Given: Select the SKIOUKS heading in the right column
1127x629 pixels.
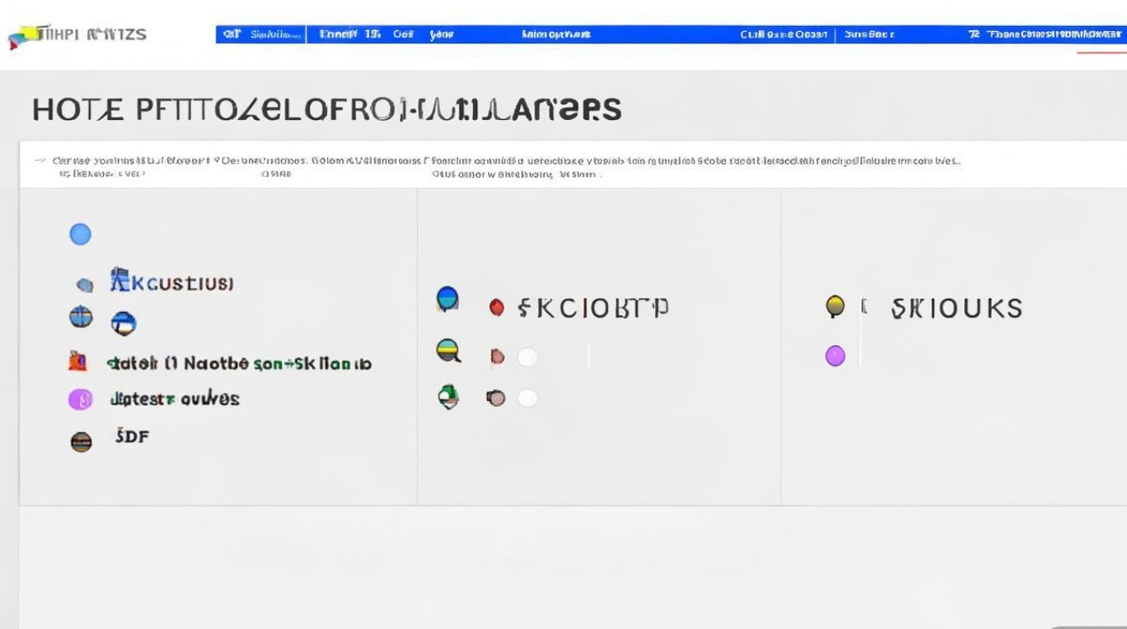Looking at the screenshot, I should pyautogui.click(x=957, y=309).
